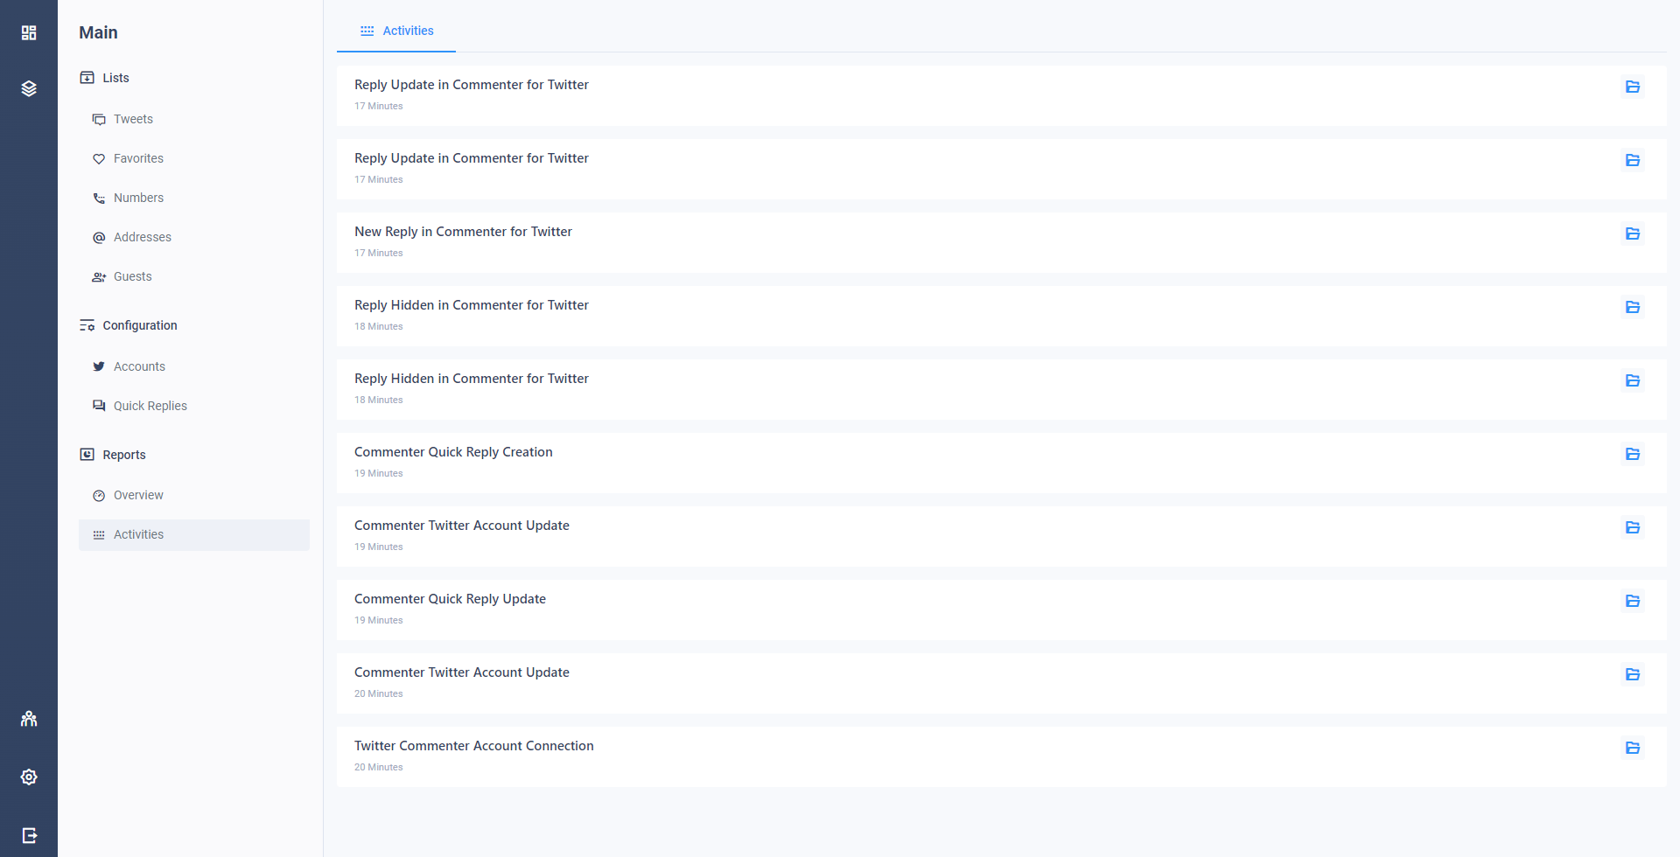Open the team members icon in left rail

pyautogui.click(x=29, y=719)
